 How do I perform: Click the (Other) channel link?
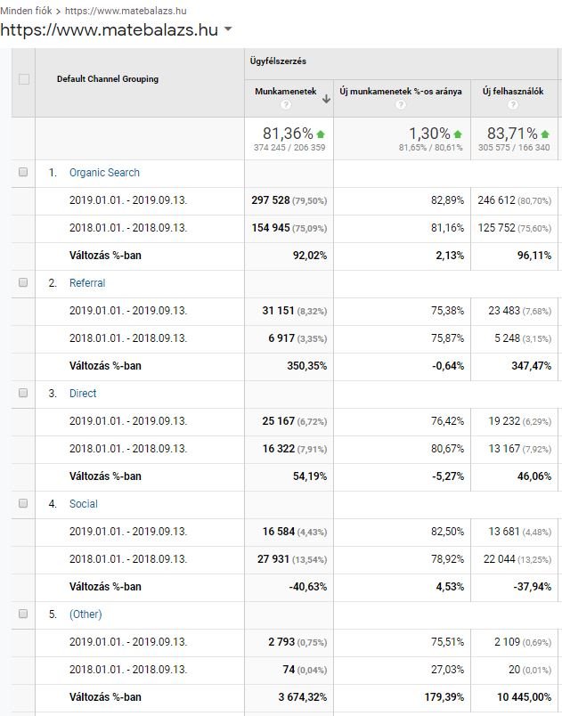[x=86, y=614]
